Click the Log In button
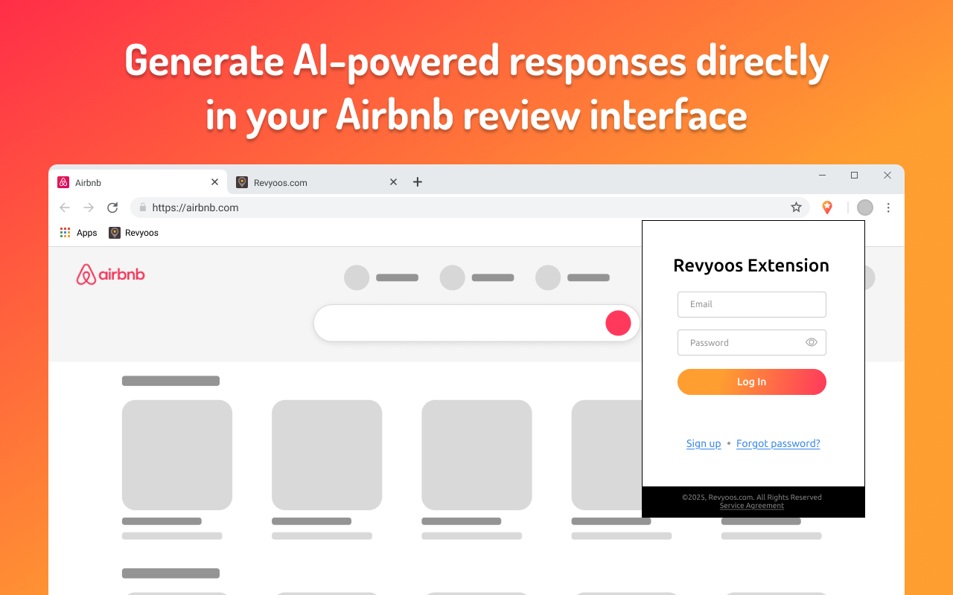This screenshot has height=595, width=953. tap(751, 382)
